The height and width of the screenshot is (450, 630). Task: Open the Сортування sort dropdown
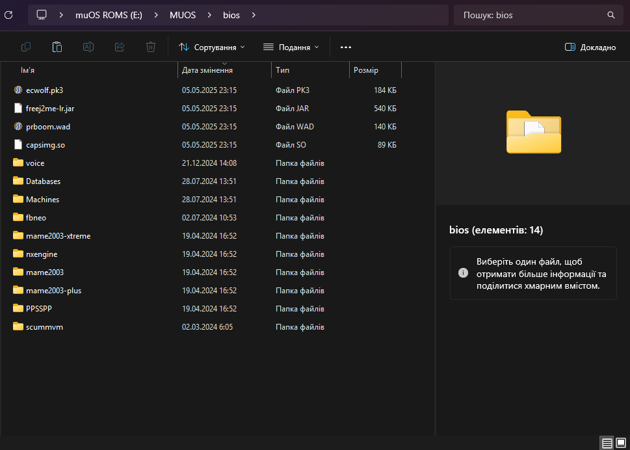(x=212, y=47)
